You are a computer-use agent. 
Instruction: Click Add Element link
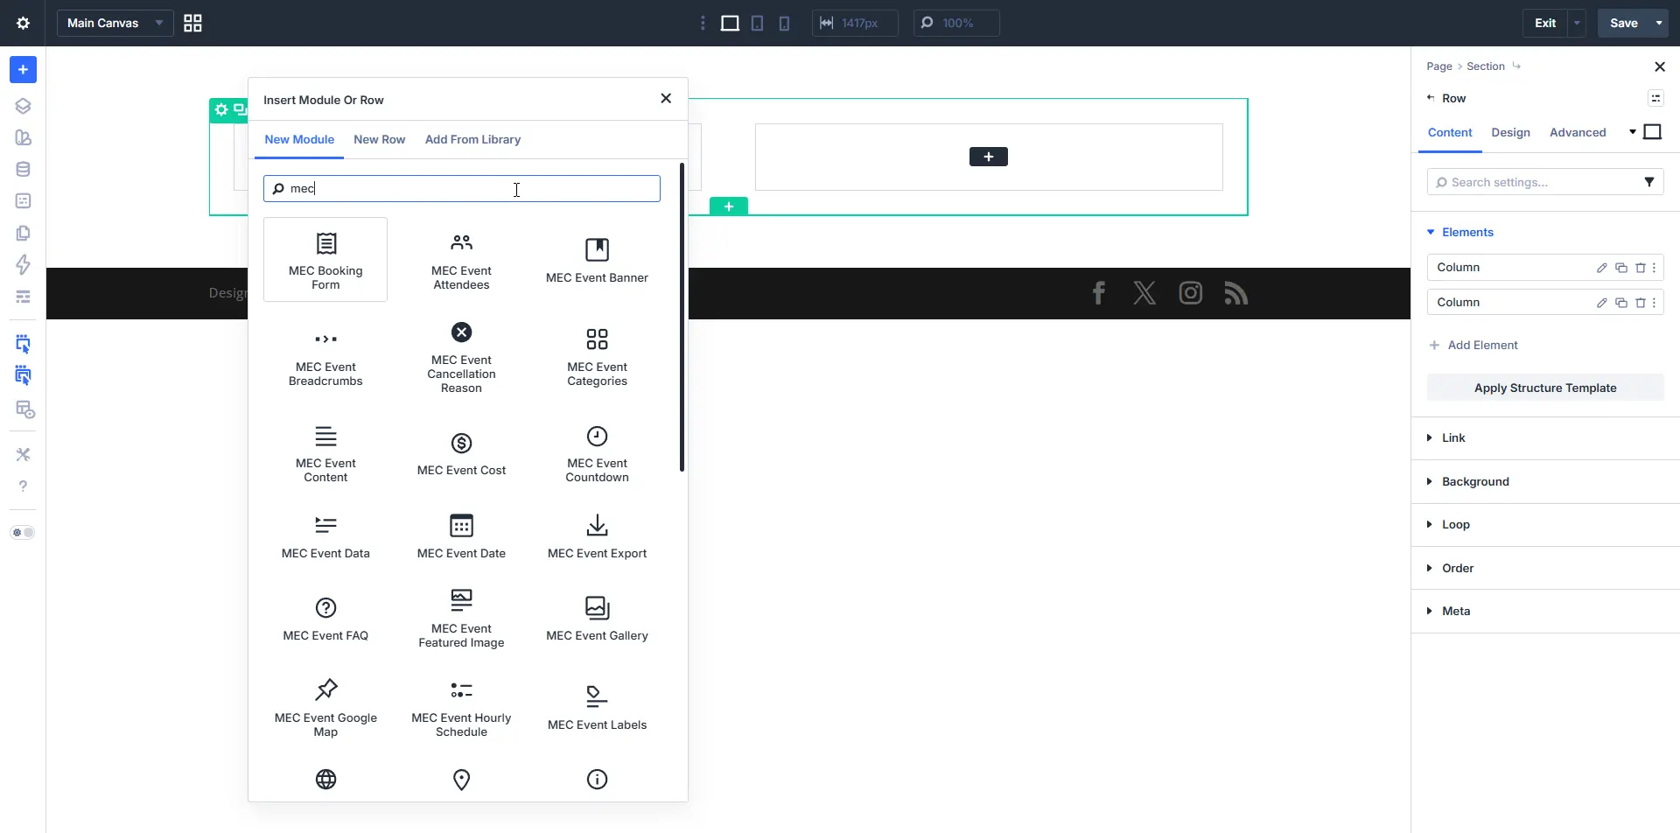click(1473, 345)
